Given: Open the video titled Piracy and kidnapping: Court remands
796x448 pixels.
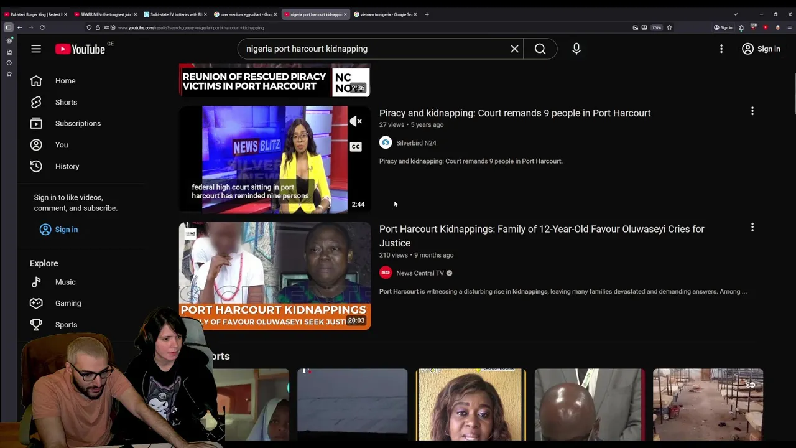Looking at the screenshot, I should pos(515,113).
